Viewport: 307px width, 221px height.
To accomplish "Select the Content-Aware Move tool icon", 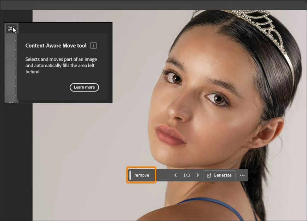I will tap(11, 29).
